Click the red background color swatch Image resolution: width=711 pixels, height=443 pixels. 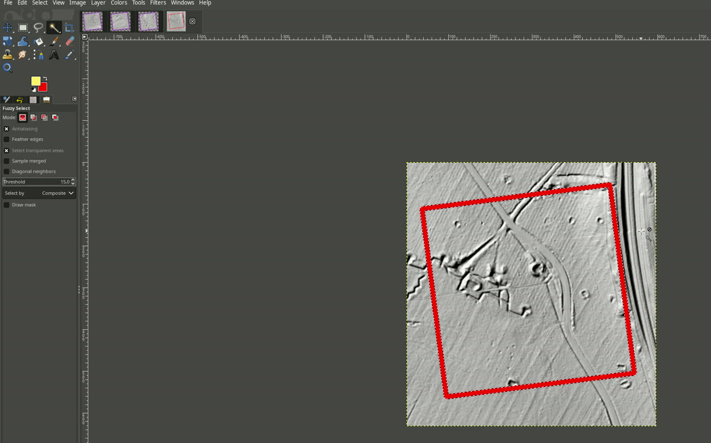coord(44,88)
